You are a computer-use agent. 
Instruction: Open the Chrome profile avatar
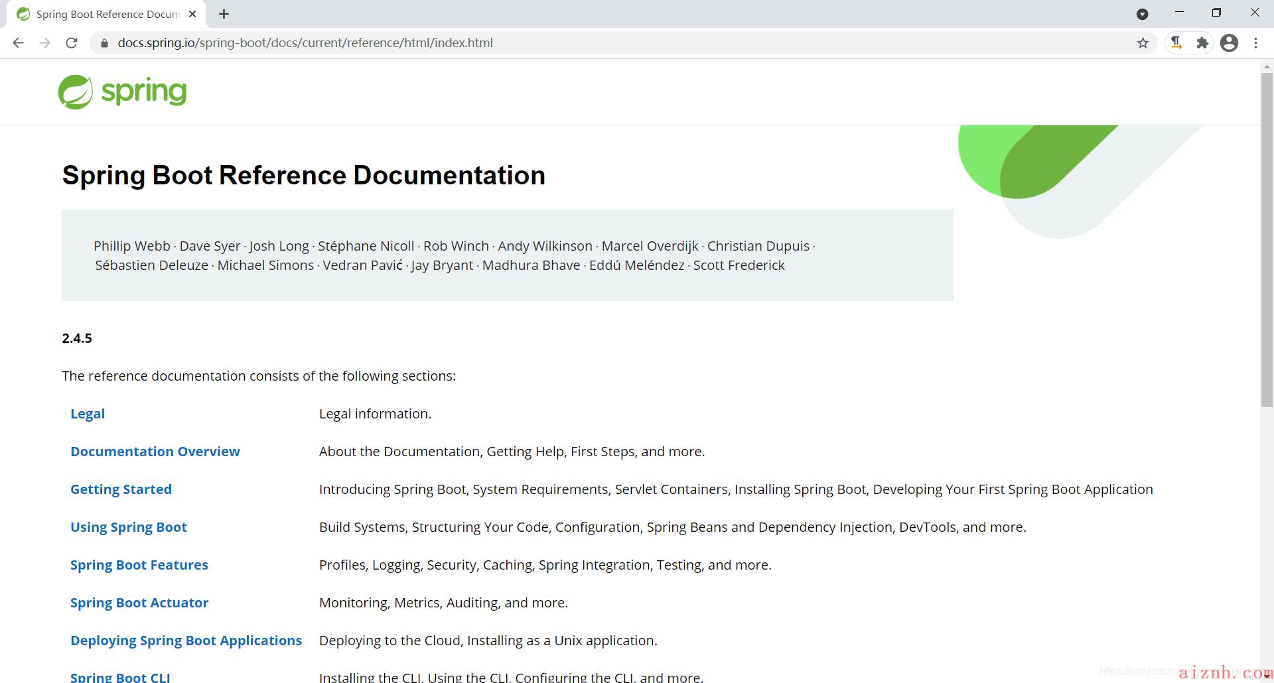[x=1229, y=43]
